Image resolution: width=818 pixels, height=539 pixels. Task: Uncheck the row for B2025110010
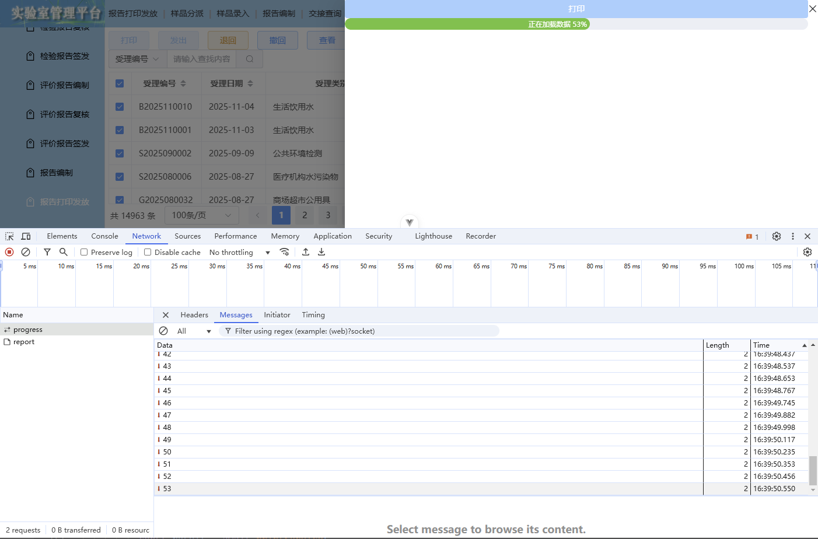[120, 106]
